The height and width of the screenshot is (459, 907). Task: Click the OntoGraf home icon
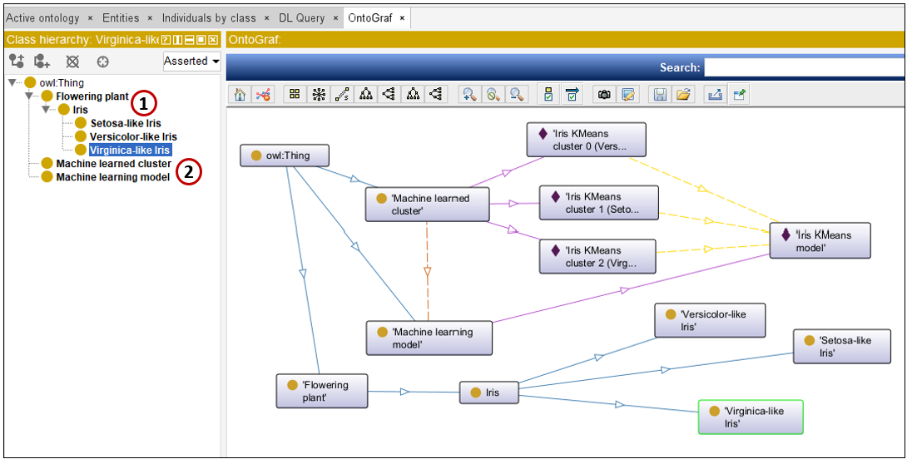tap(240, 95)
